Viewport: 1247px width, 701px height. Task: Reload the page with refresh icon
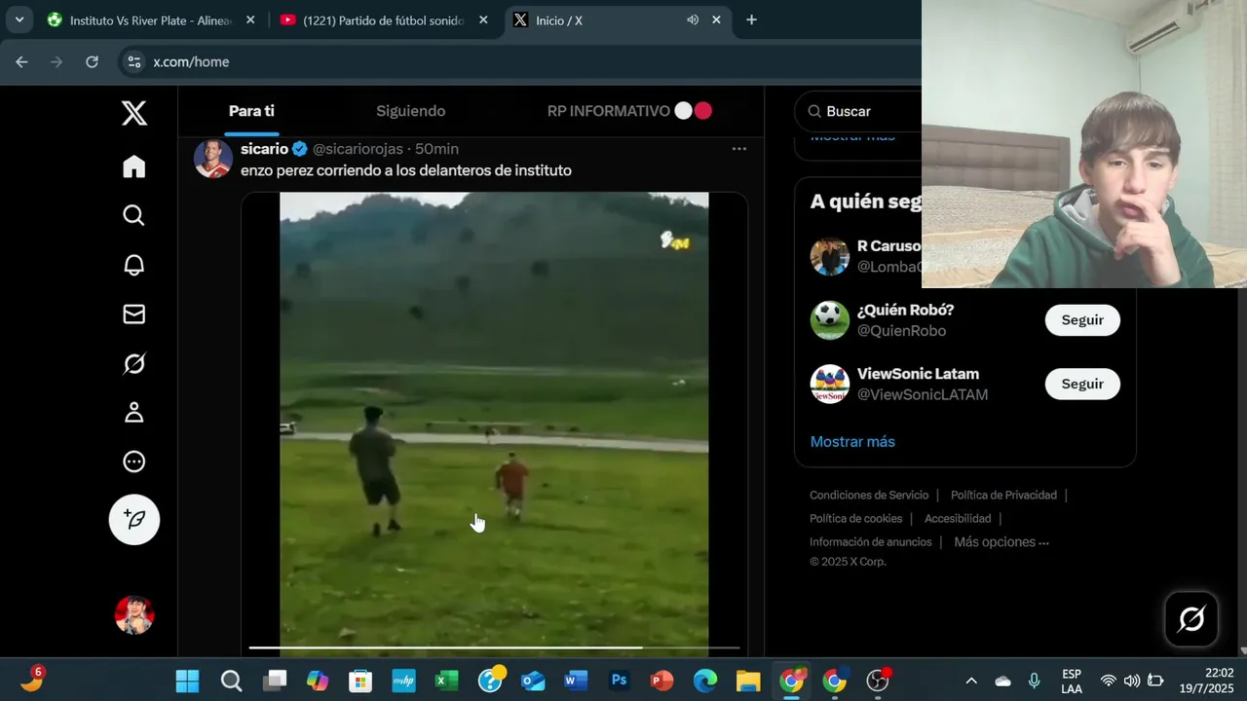[x=92, y=61]
